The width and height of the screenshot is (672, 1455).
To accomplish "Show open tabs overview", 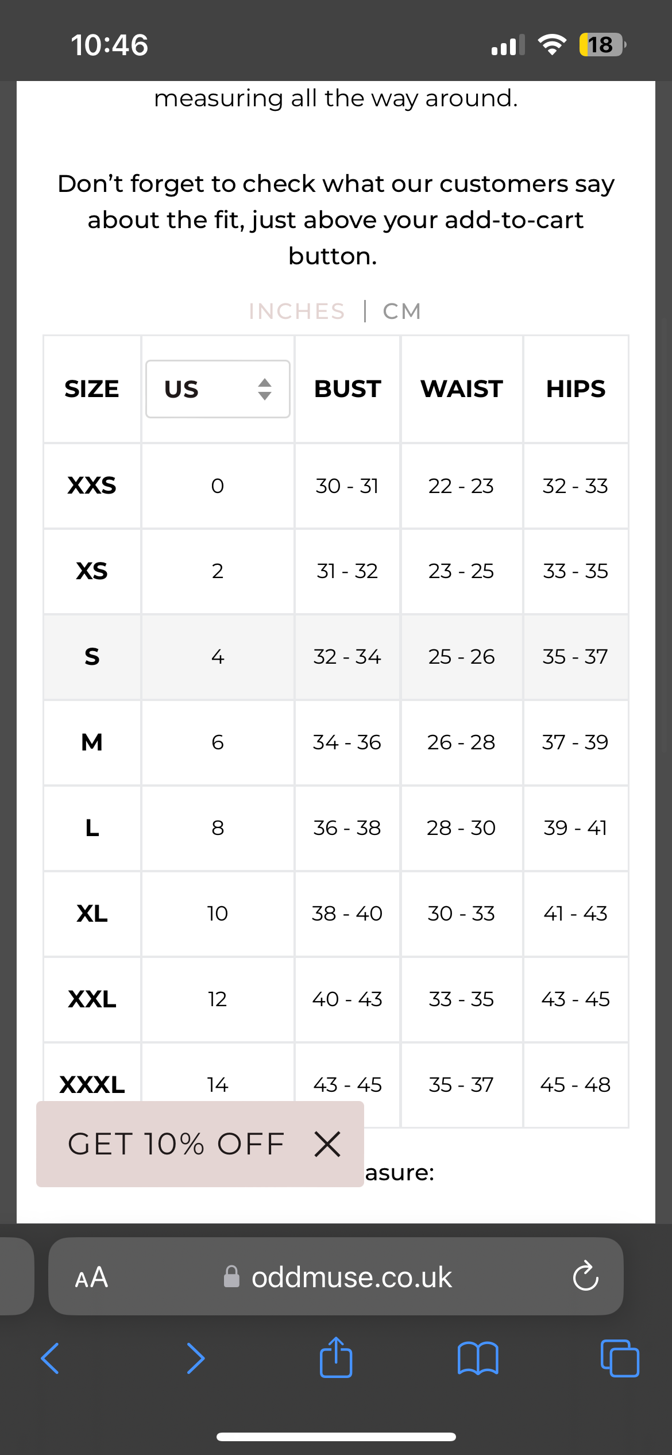I will point(620,1358).
